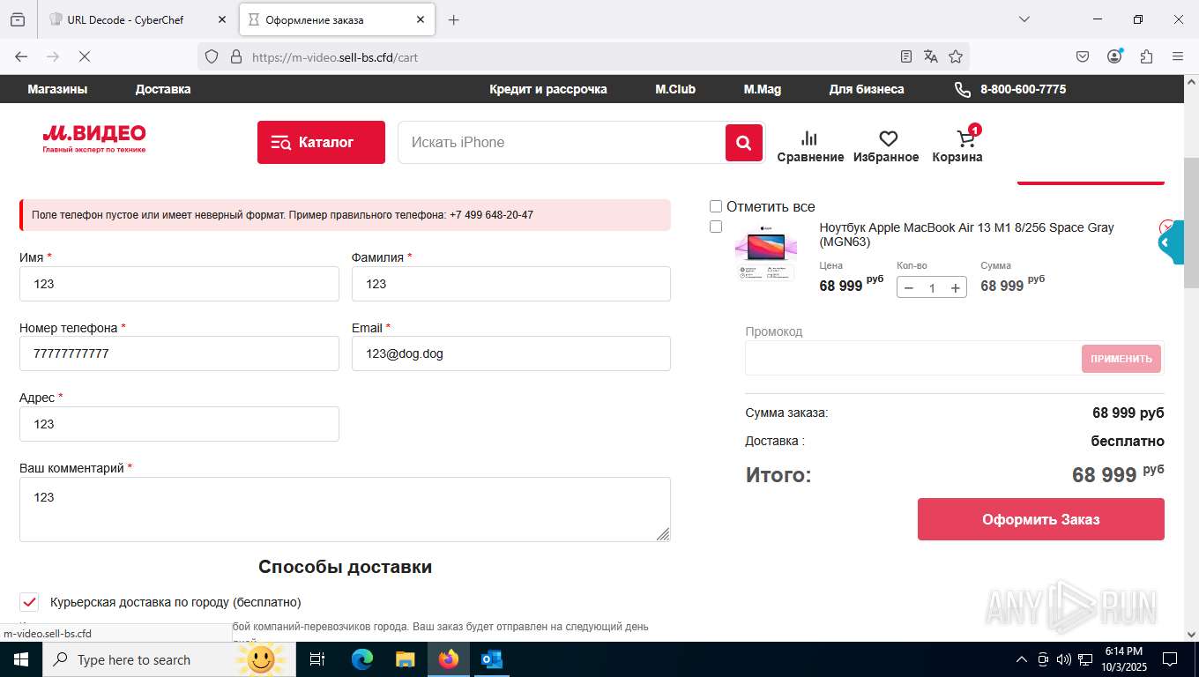Open Microsoft Edge from taskbar
The image size is (1199, 677).
(x=362, y=659)
